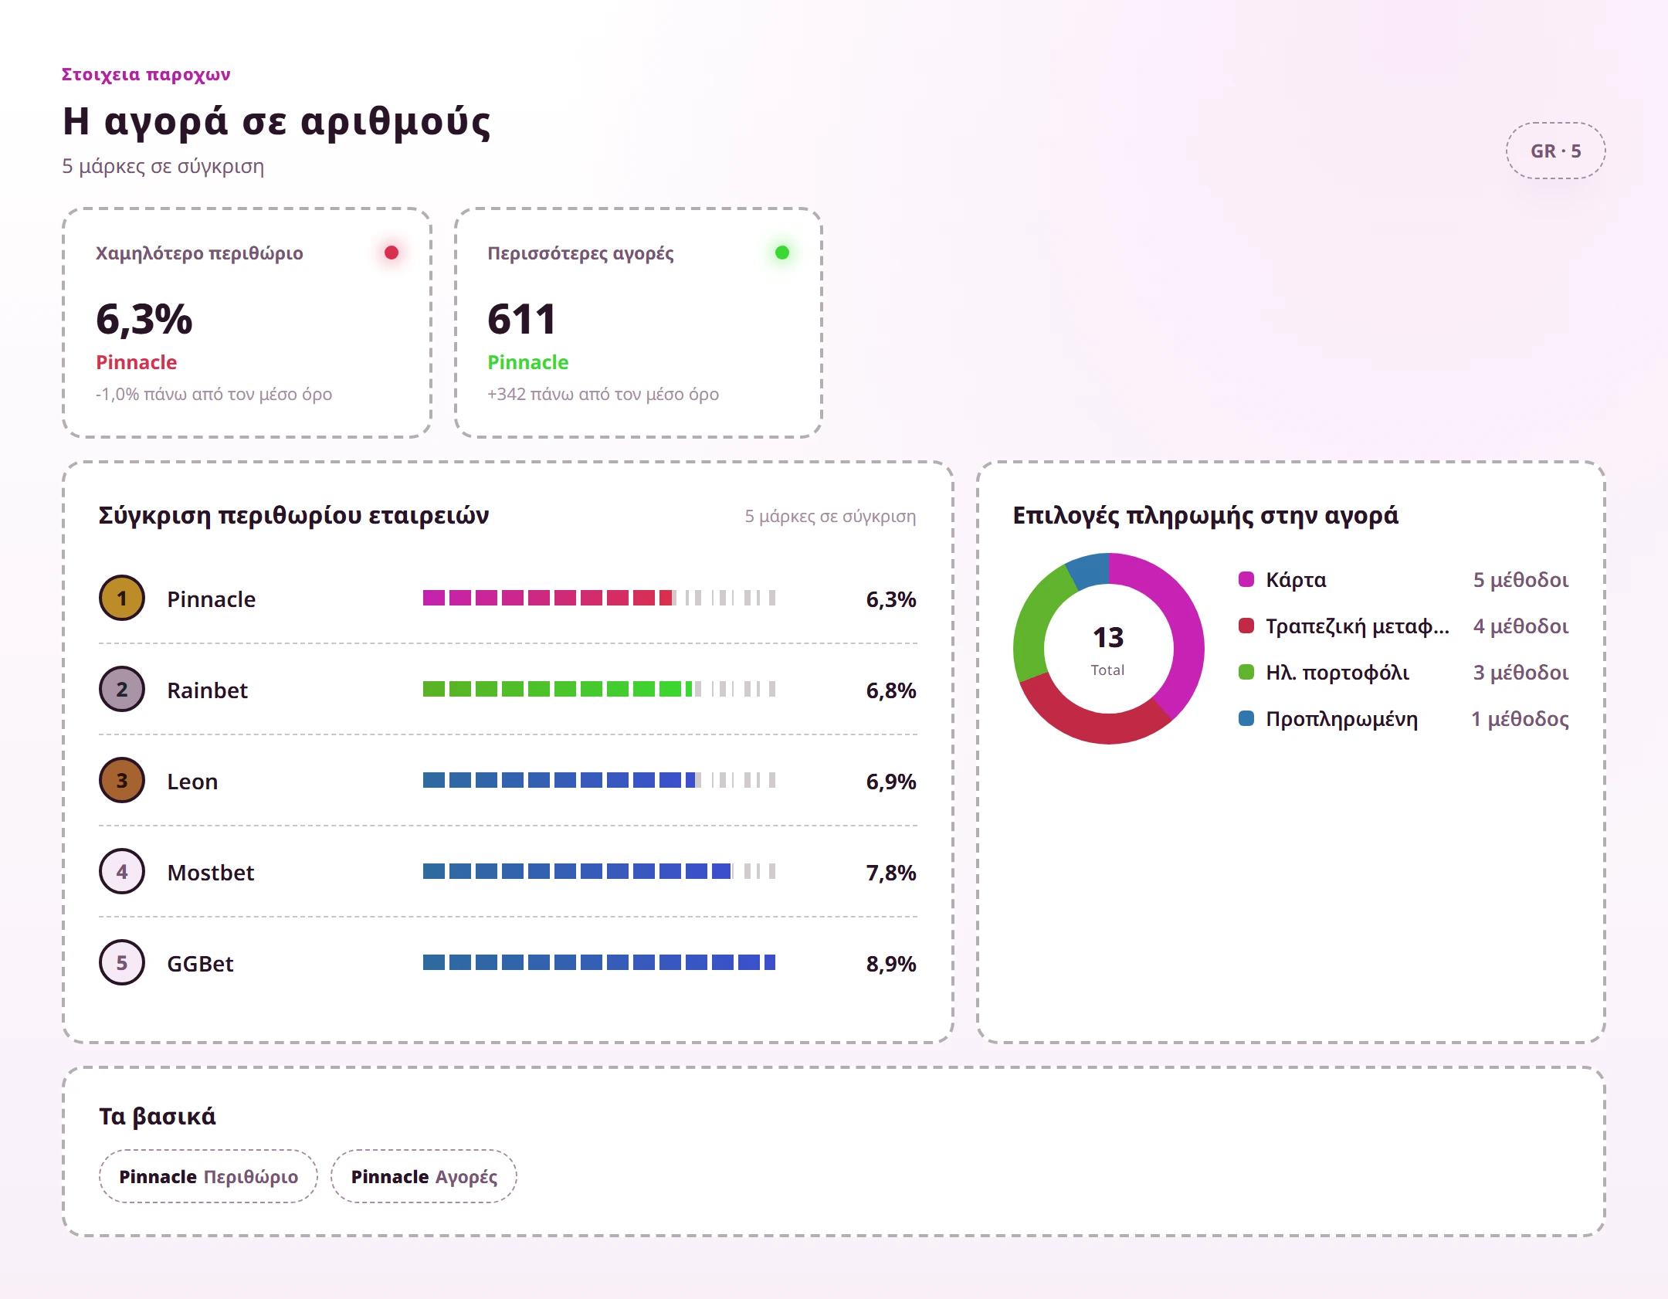
Task: Open the Pinnacle Περιθώριο chip
Action: pos(208,1176)
